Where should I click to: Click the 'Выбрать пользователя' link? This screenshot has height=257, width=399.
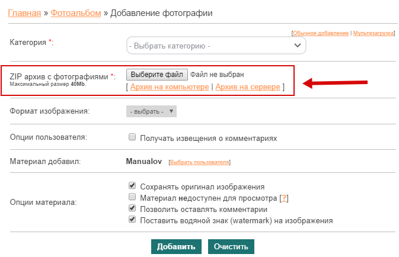pyautogui.click(x=200, y=162)
